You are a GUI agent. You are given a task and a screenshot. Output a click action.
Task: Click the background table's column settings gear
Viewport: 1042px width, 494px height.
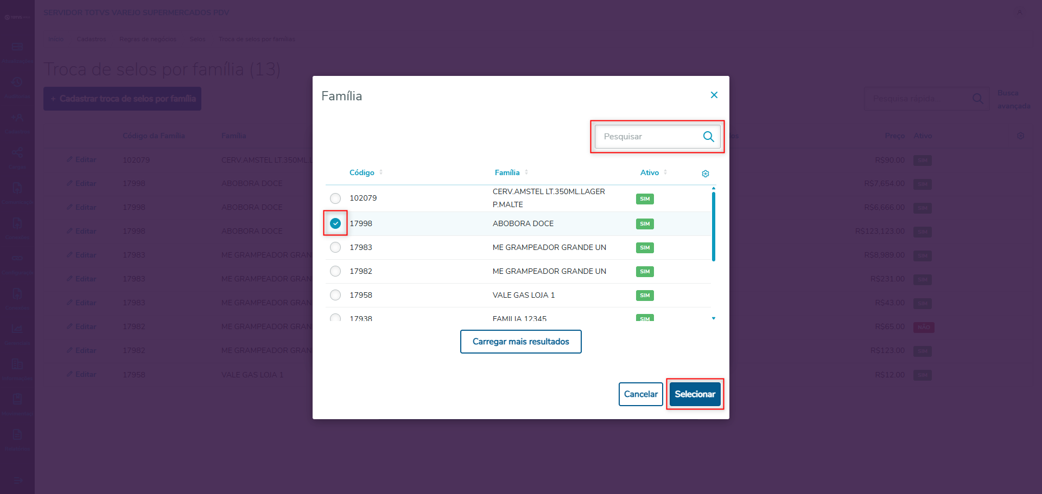(x=1020, y=136)
